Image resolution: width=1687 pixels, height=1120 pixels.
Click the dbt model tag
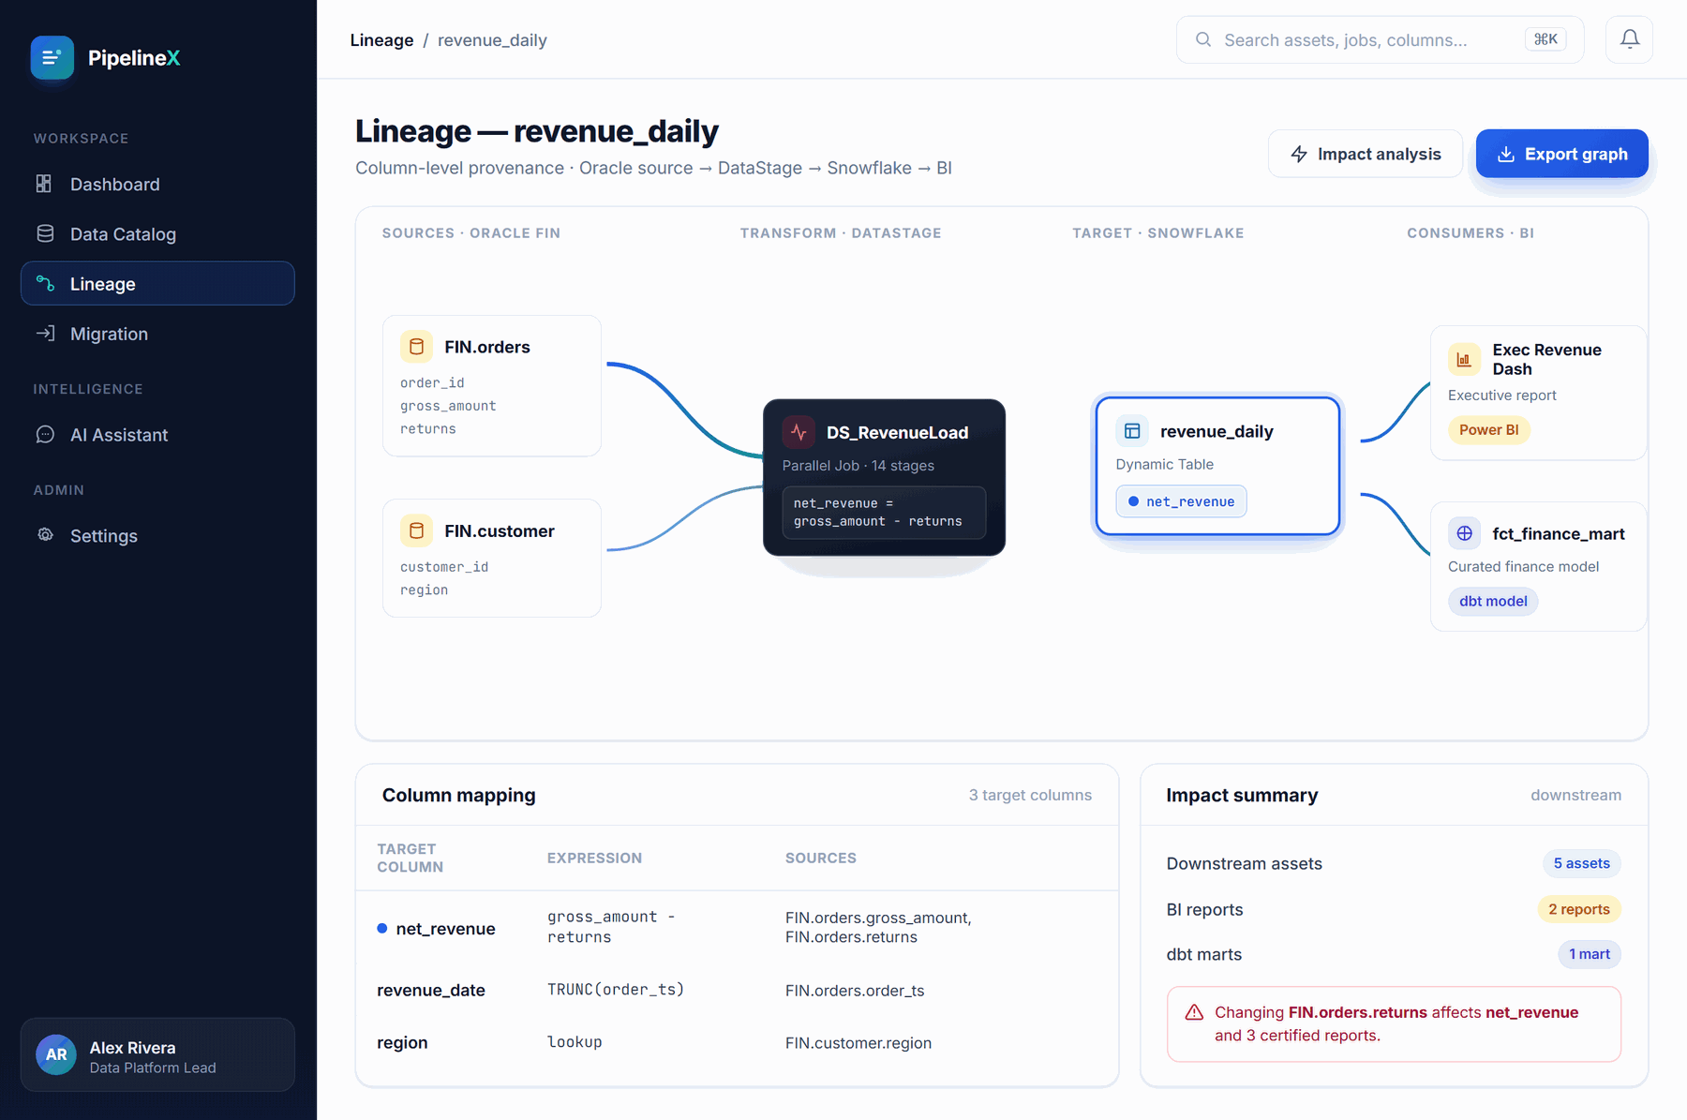pos(1493,601)
